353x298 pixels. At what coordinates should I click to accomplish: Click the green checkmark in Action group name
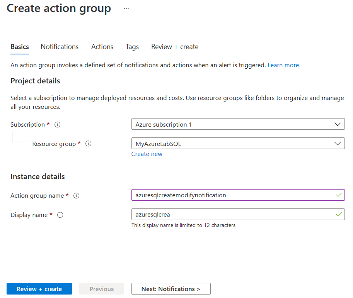[339, 195]
